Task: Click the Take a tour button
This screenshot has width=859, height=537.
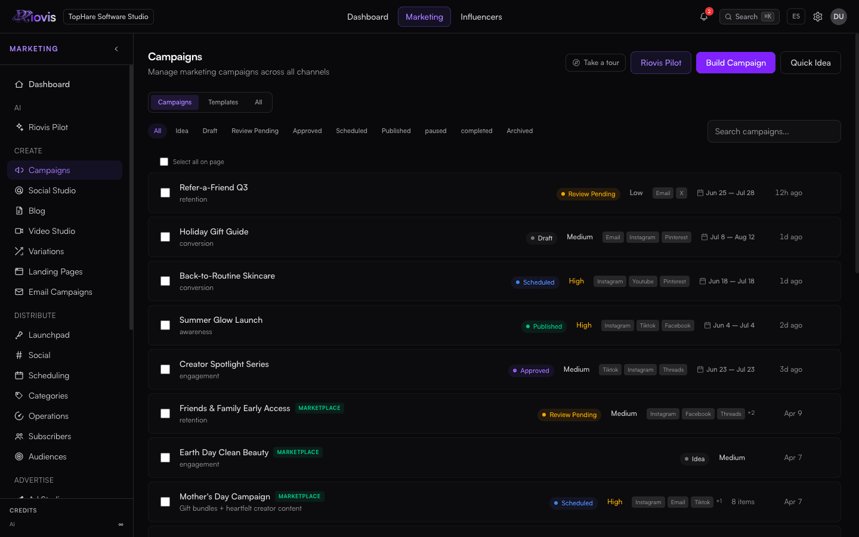Action: coord(595,63)
